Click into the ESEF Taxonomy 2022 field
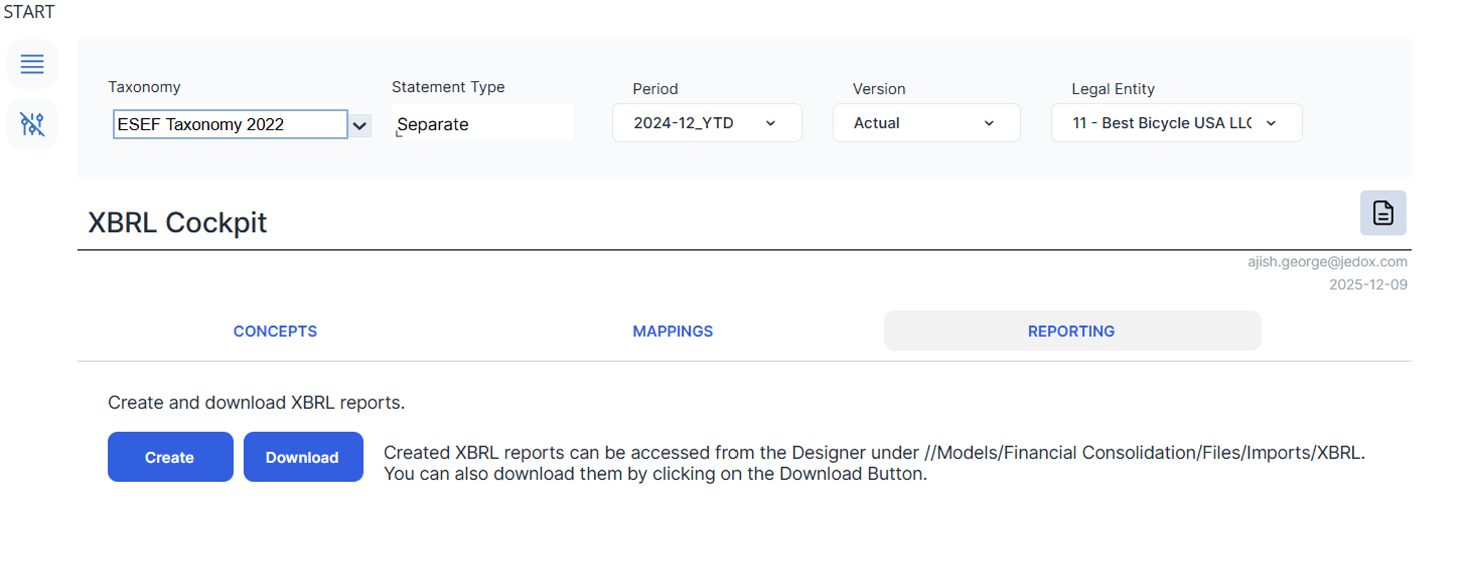This screenshot has height=586, width=1465. pyautogui.click(x=229, y=124)
